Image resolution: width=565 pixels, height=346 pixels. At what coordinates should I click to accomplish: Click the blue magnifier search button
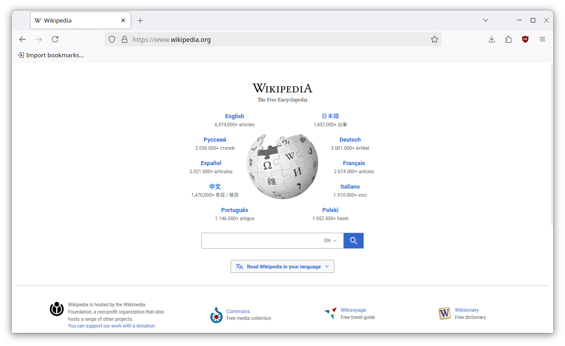353,240
